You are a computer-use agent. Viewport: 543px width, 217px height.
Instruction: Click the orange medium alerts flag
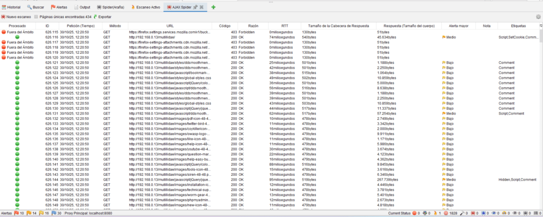(x=29, y=213)
